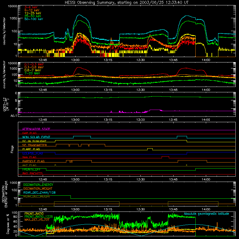Select the ATTENUATOR_STATE flag label

[x=36, y=129]
